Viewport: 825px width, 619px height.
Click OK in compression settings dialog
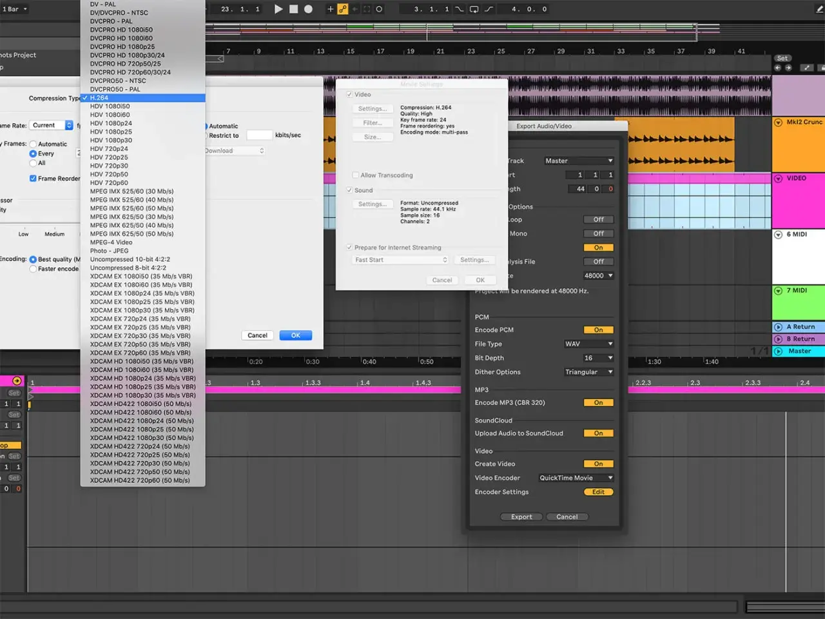click(x=296, y=335)
